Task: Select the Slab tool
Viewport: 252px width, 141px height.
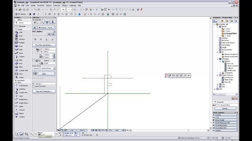Action: click(x=23, y=60)
